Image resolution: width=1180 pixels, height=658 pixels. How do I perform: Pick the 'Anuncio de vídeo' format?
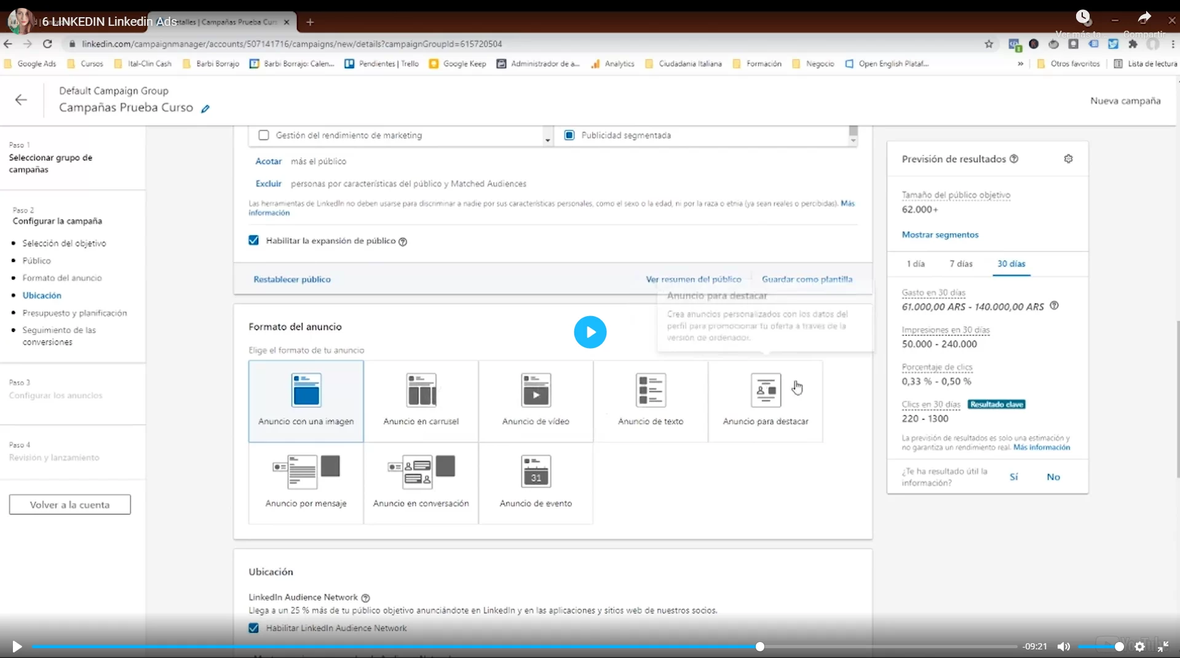[x=536, y=401]
